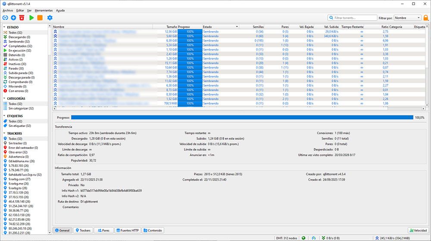Sort by the Estado column header
The height and width of the screenshot is (241, 431).
pos(220,27)
